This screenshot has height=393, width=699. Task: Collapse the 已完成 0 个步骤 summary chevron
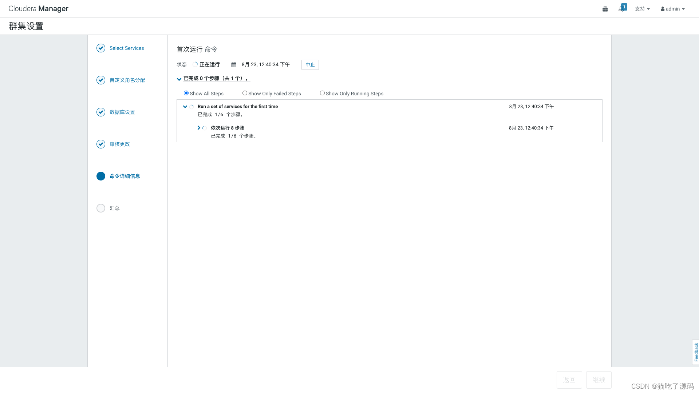point(179,79)
